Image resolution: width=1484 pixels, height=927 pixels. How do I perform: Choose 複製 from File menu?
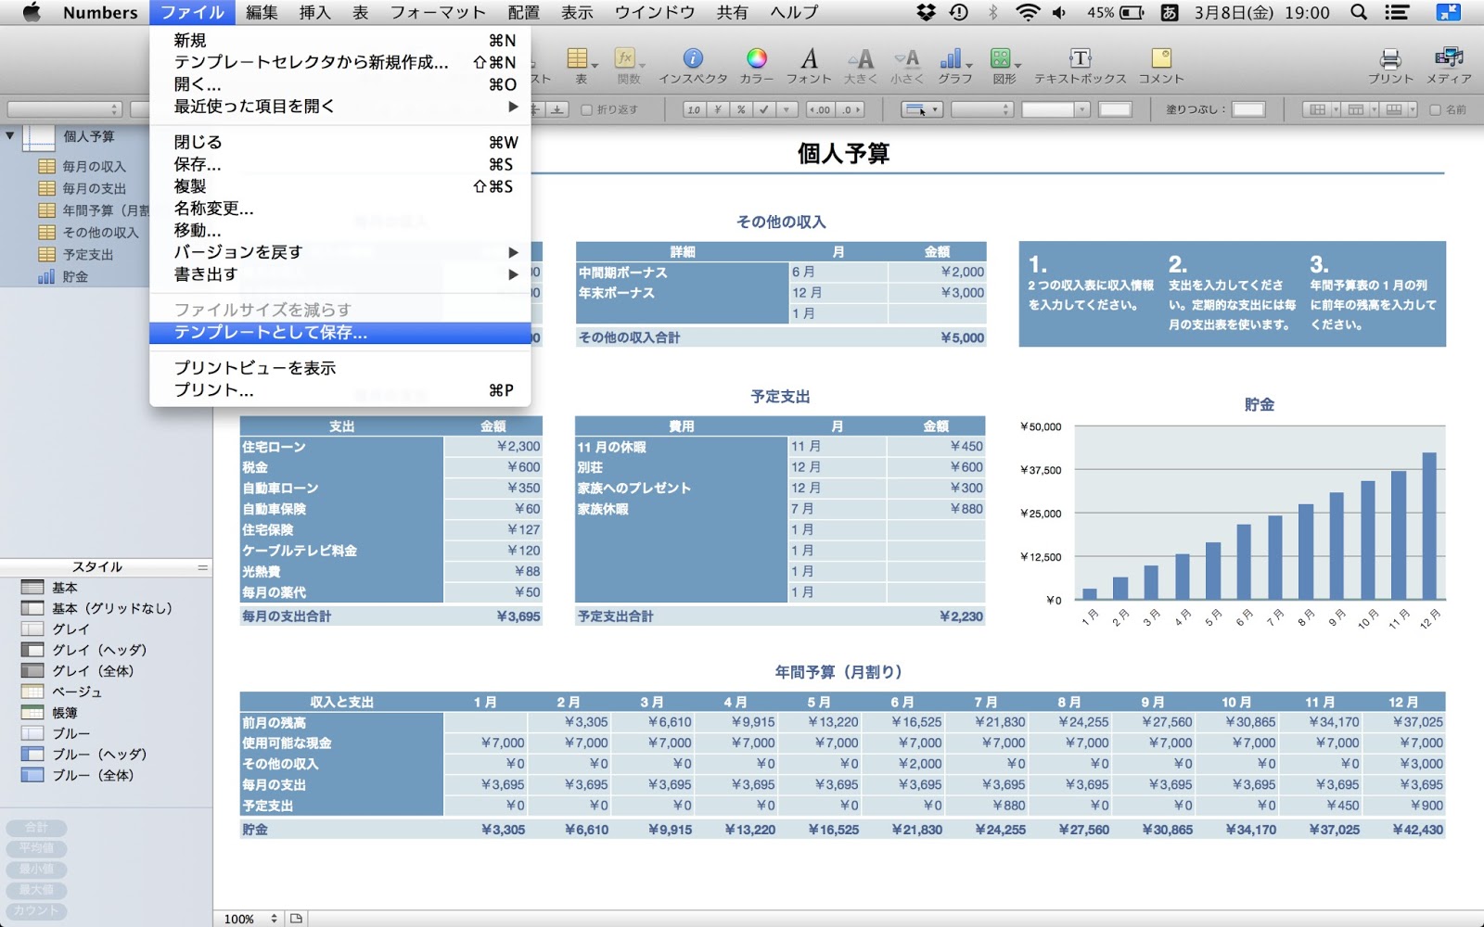pos(339,186)
